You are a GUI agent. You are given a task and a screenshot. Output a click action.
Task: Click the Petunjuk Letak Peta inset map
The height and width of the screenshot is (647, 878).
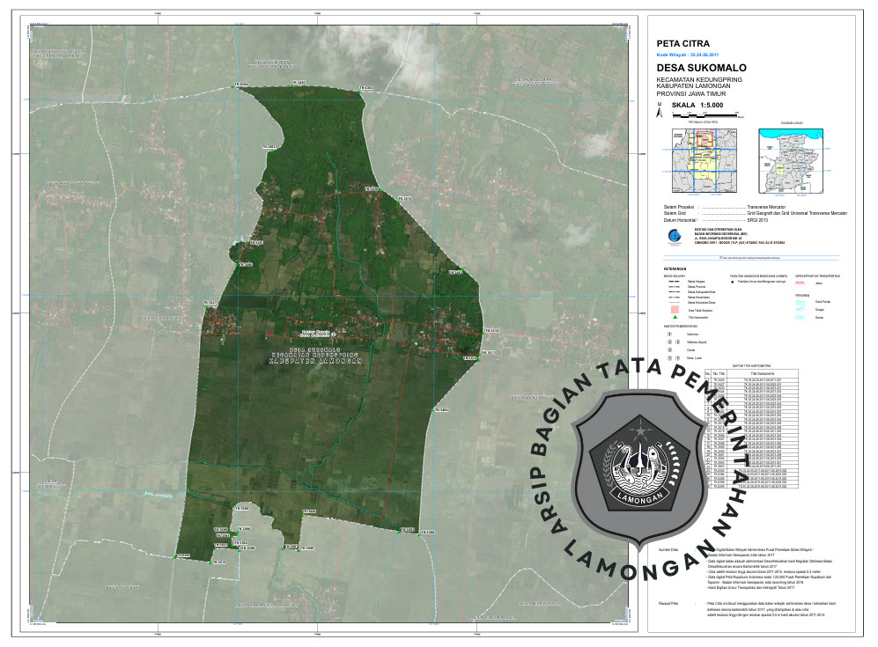coord(702,159)
